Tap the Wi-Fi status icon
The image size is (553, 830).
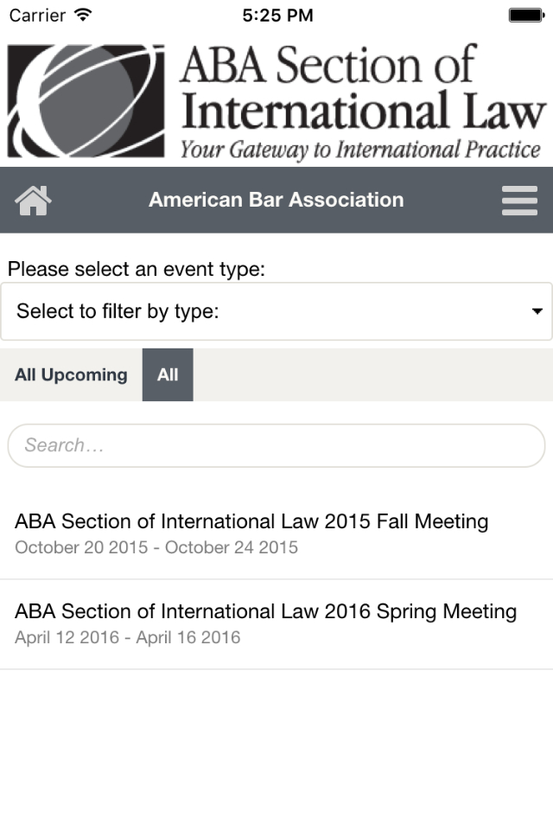pyautogui.click(x=83, y=15)
